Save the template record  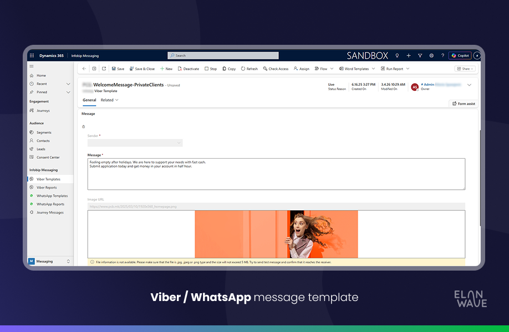point(118,69)
